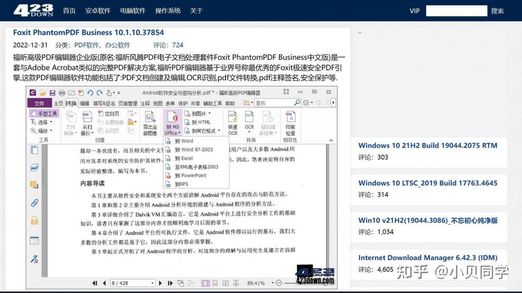
Task: Click 安卓软件 in site navigation
Action: click(x=98, y=11)
